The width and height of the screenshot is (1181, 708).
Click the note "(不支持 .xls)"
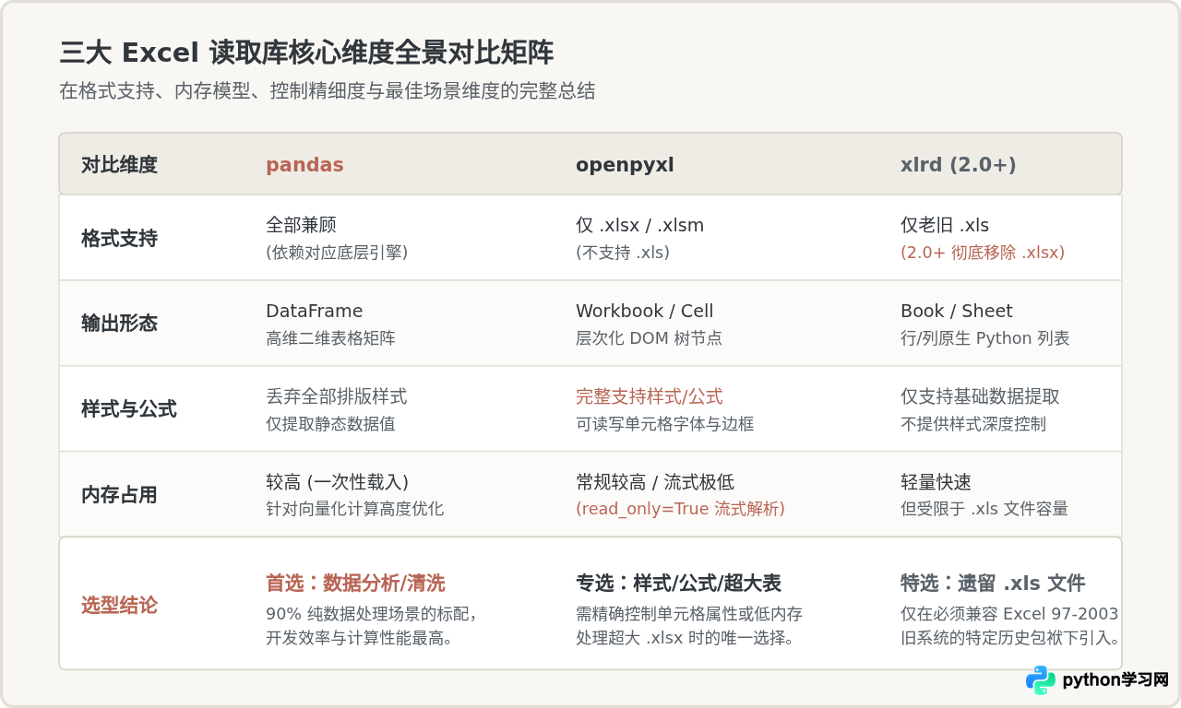point(623,253)
